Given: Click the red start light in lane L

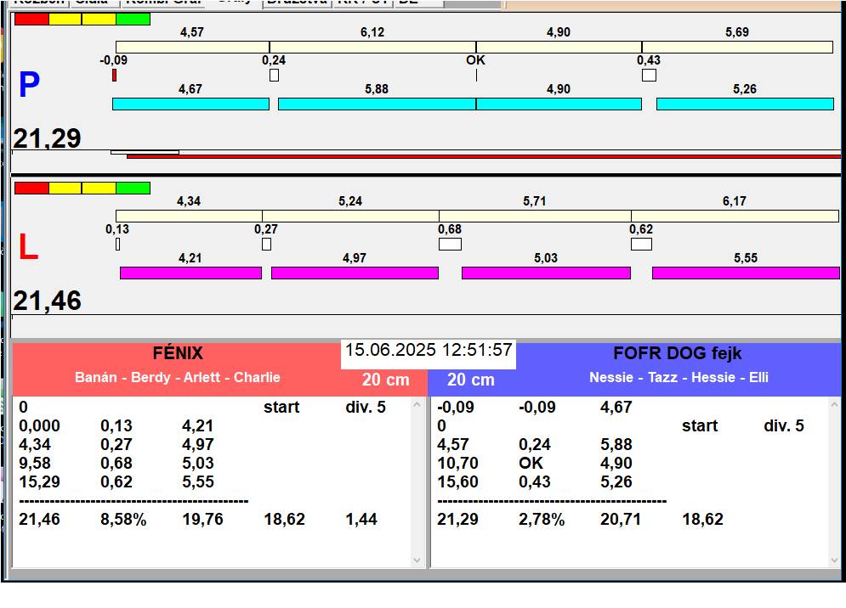Looking at the screenshot, I should (31, 188).
